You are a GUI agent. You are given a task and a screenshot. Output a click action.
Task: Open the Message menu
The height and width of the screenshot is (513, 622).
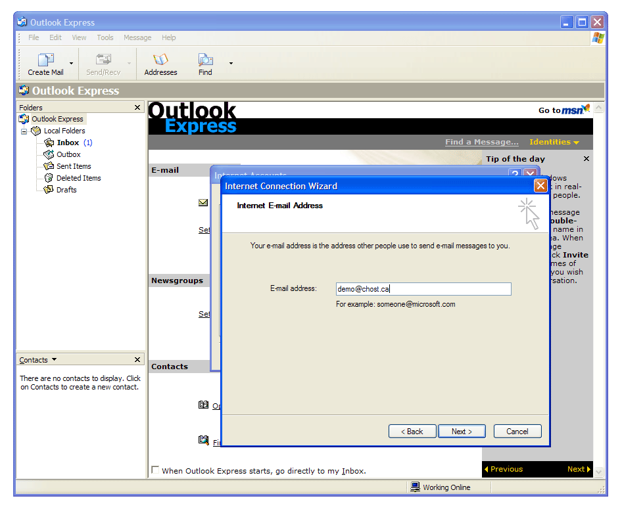(137, 37)
